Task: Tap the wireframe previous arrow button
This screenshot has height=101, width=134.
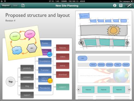Action: click(79, 89)
